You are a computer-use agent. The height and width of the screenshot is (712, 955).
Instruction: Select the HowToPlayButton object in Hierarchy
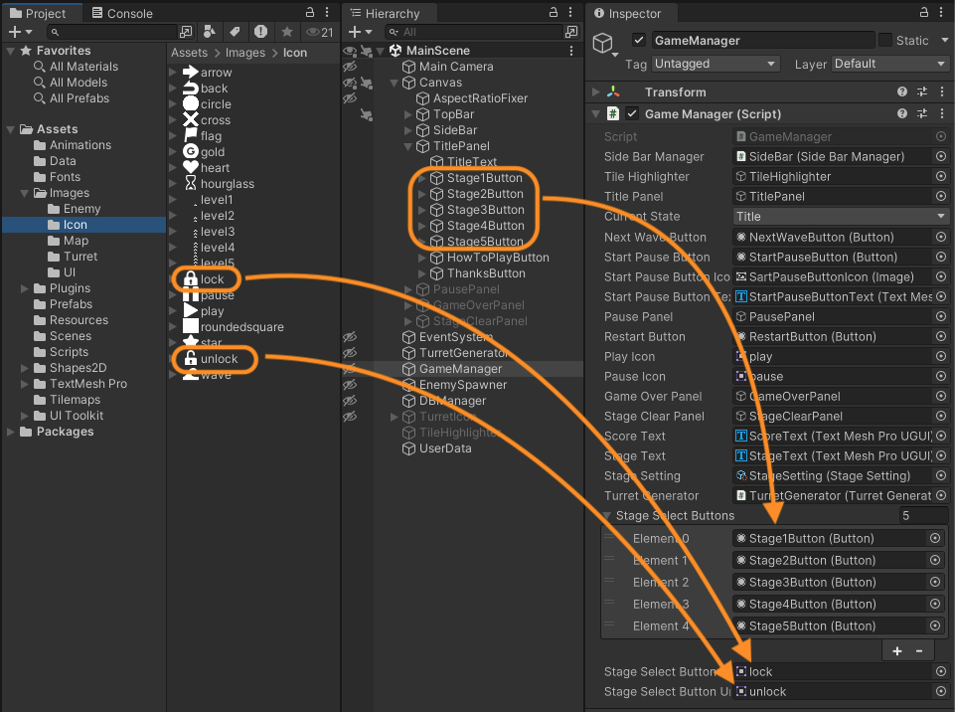(x=498, y=258)
